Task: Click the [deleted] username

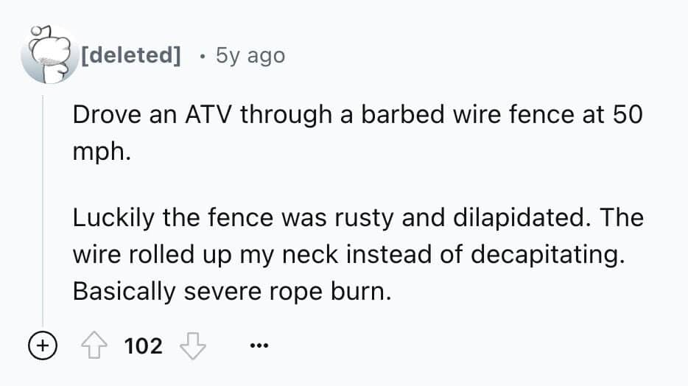Action: tap(133, 55)
